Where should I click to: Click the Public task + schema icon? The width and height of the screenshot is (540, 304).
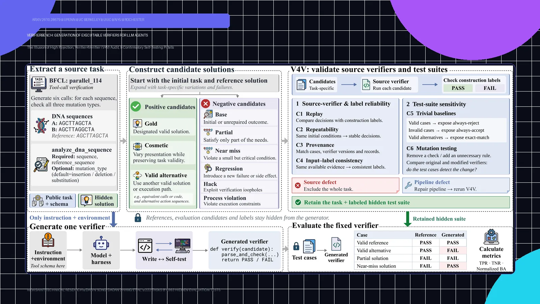(x=38, y=201)
